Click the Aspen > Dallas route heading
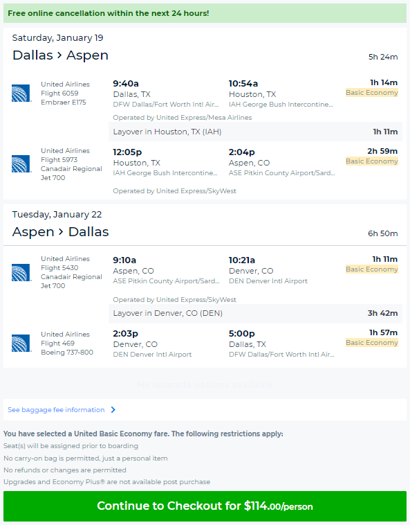The height and width of the screenshot is (525, 410). coord(60,232)
